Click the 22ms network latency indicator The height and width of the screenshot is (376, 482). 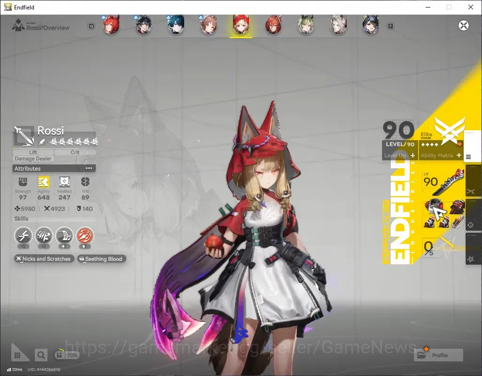pyautogui.click(x=15, y=369)
